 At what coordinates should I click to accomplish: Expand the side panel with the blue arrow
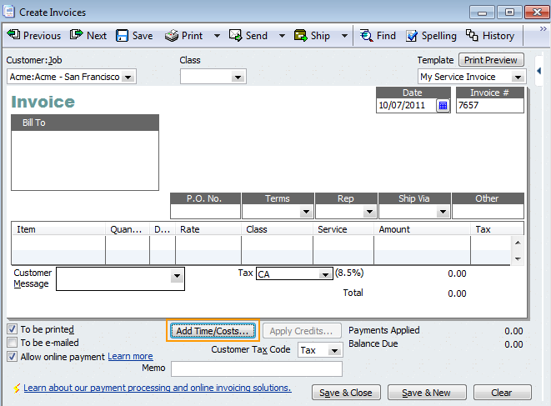[539, 71]
